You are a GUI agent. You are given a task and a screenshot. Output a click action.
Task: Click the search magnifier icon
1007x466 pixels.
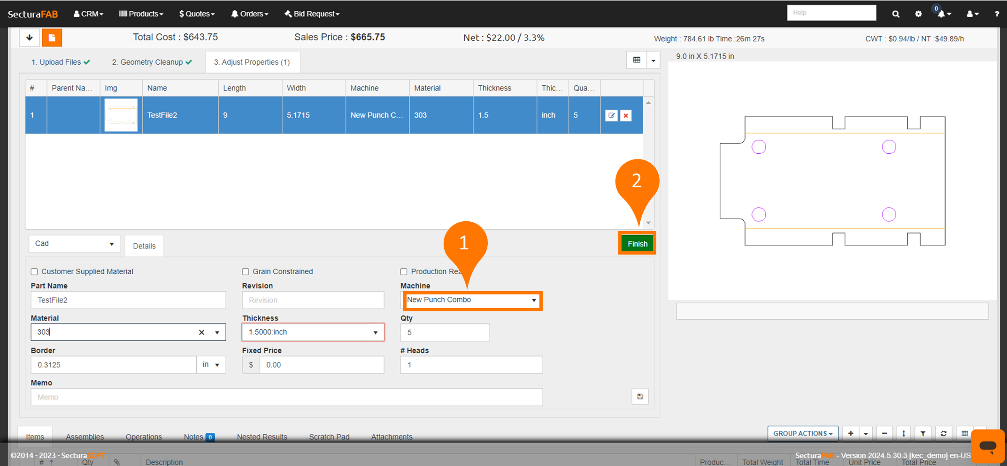pos(896,14)
